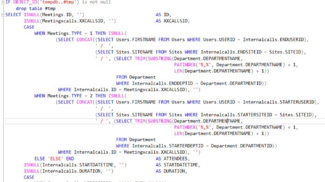The image size is (325, 182).
Task: Click the first LEN(Department.DEPARTMENTNAME) expression
Action: 214,71
